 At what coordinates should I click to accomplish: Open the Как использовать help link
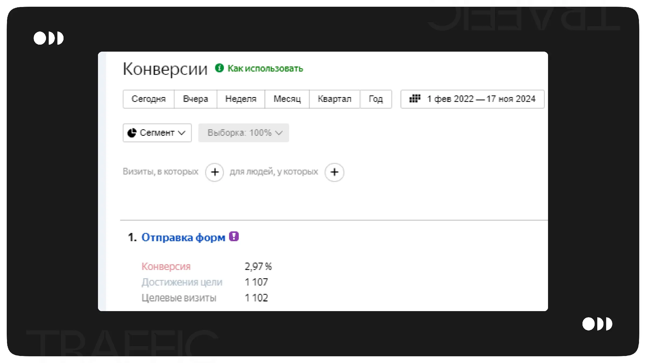265,69
